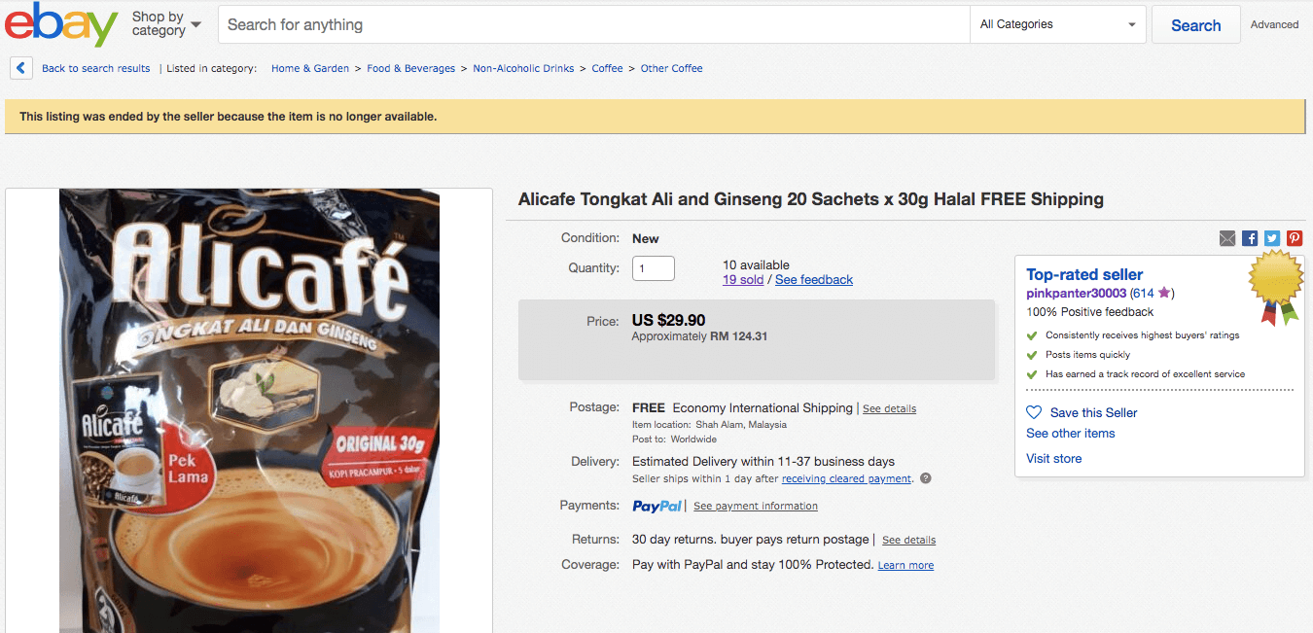Open Advanced search link
The image size is (1313, 633).
pos(1274,25)
